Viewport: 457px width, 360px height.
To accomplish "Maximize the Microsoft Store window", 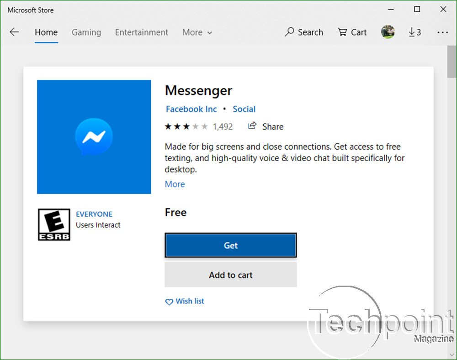I will [417, 10].
